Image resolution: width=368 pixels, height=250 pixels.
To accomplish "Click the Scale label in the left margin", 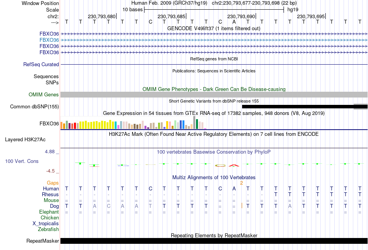I will coord(53,10).
